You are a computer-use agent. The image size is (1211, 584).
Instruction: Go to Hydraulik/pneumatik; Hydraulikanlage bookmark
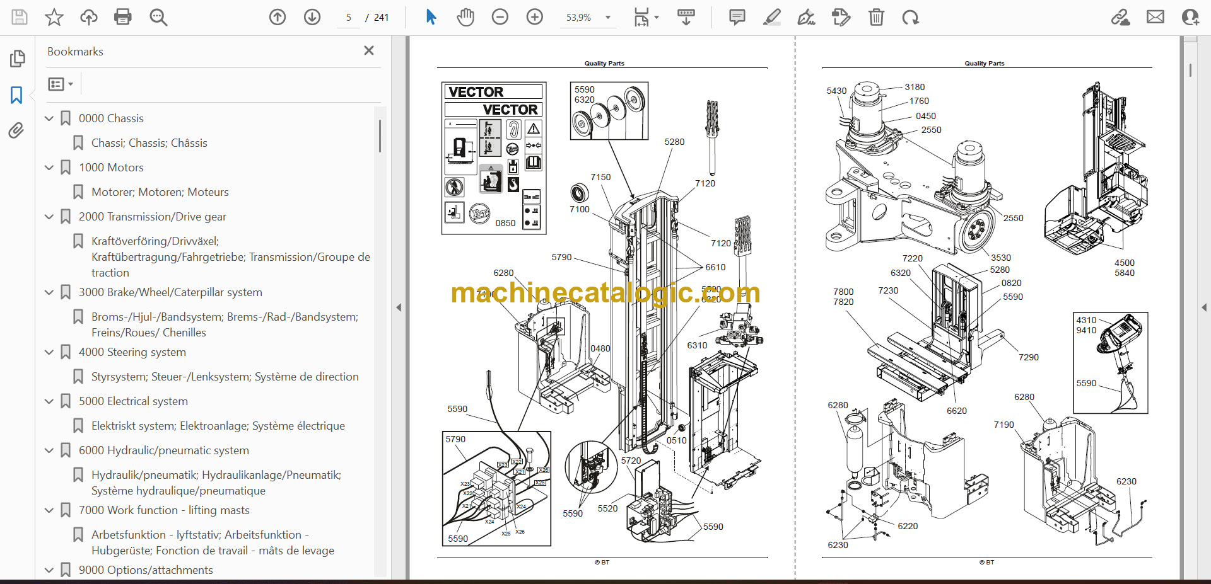click(216, 483)
